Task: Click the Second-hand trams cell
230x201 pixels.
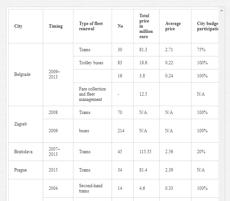Action: [x=91, y=188]
